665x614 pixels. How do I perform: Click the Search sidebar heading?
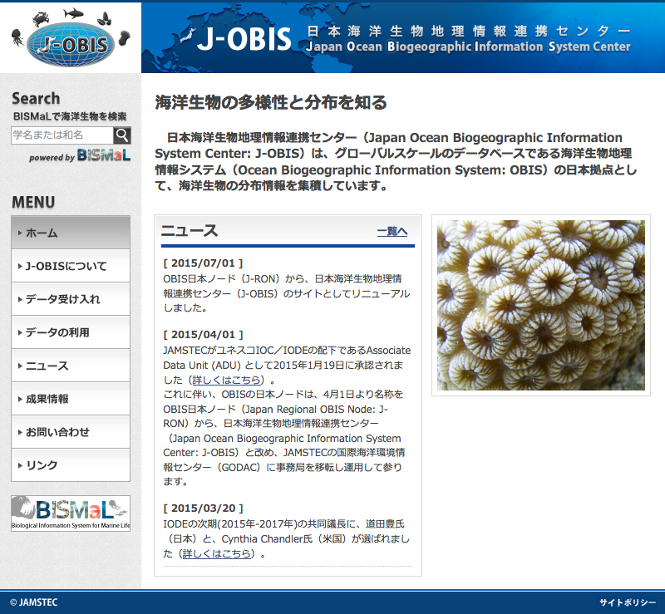pos(36,98)
